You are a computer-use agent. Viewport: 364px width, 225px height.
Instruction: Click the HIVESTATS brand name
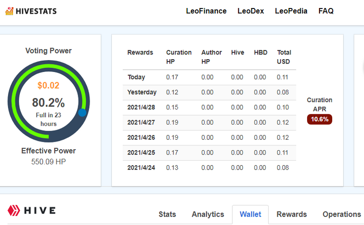pyautogui.click(x=36, y=11)
